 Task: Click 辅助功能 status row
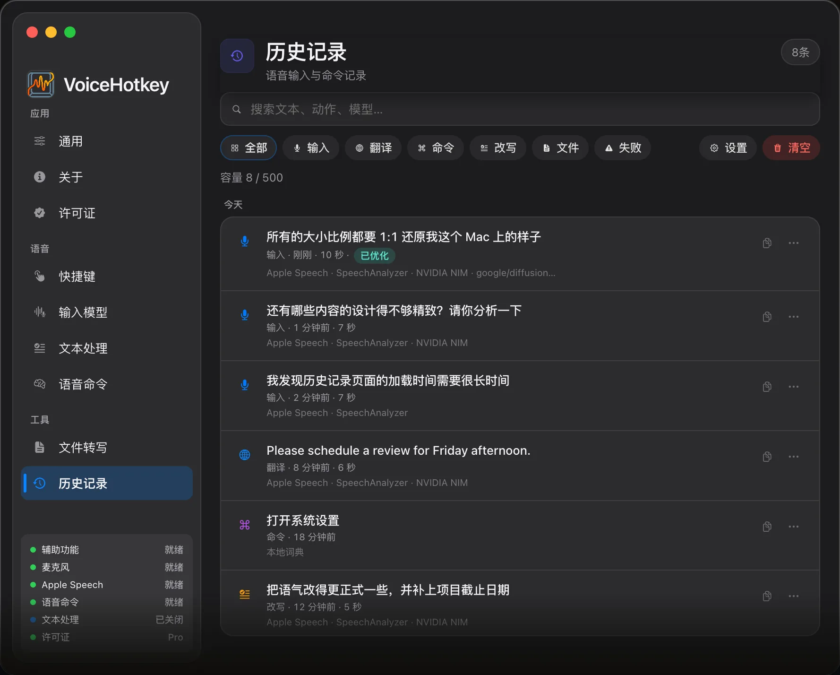[107, 550]
